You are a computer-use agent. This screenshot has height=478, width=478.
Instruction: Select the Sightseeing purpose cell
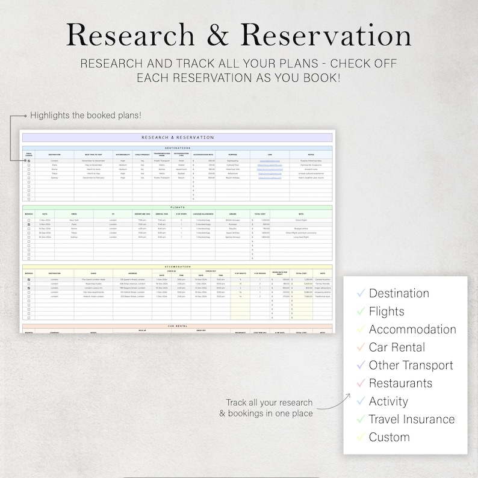click(232, 161)
